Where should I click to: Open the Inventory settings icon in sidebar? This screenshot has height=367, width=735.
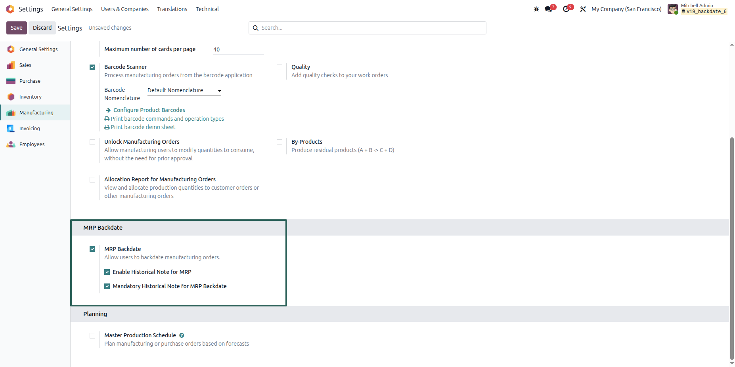click(x=11, y=97)
